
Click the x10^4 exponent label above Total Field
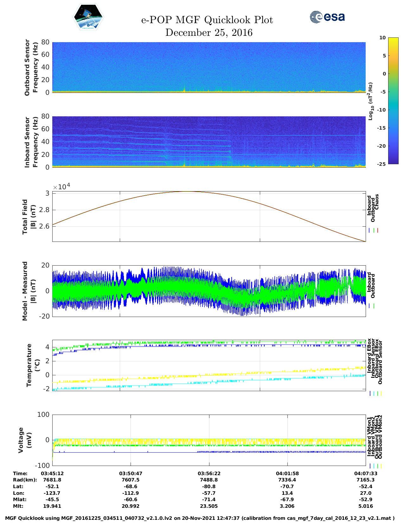pos(61,187)
